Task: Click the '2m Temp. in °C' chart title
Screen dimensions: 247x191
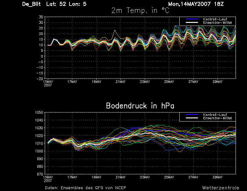Action: pyautogui.click(x=140, y=11)
